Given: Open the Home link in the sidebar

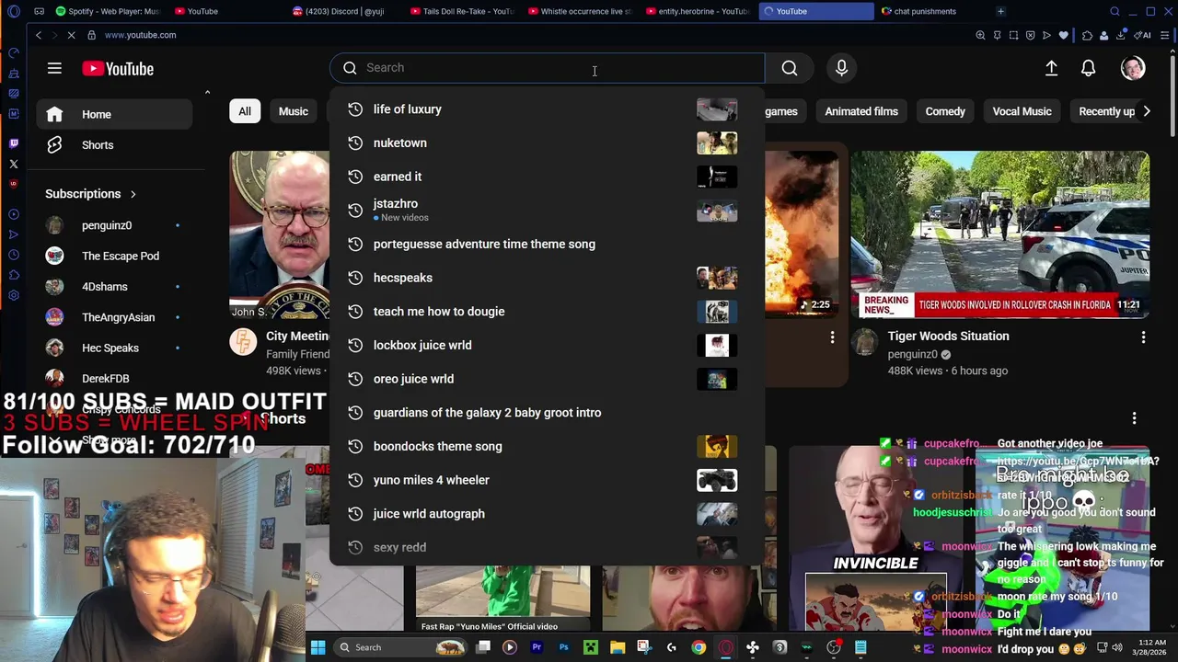Looking at the screenshot, I should pos(114,114).
